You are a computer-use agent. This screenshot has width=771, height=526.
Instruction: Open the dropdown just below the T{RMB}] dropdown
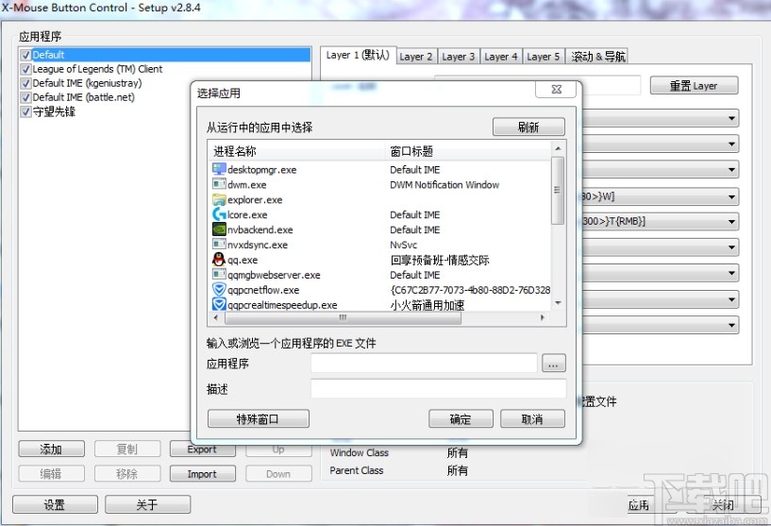click(x=731, y=247)
